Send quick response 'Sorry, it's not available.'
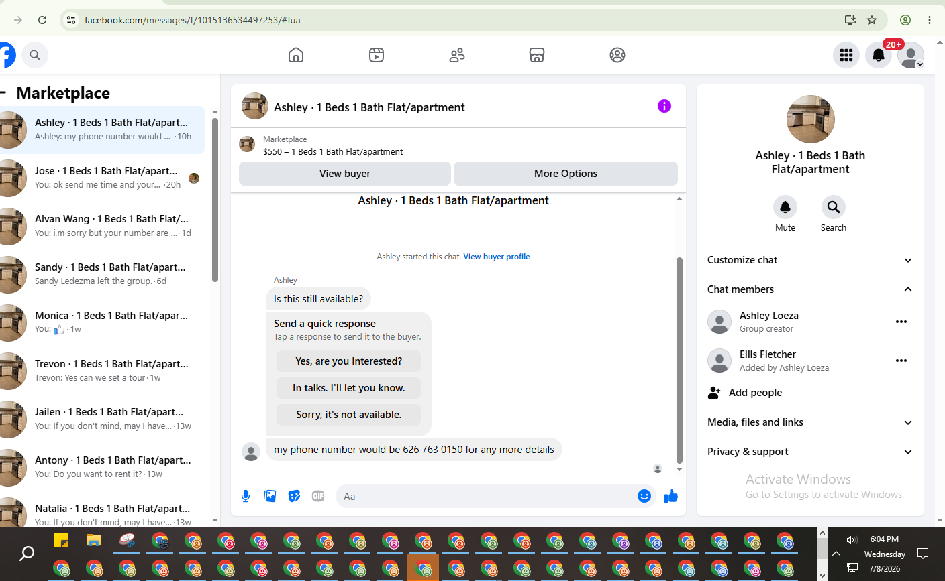The width and height of the screenshot is (945, 581). click(349, 415)
